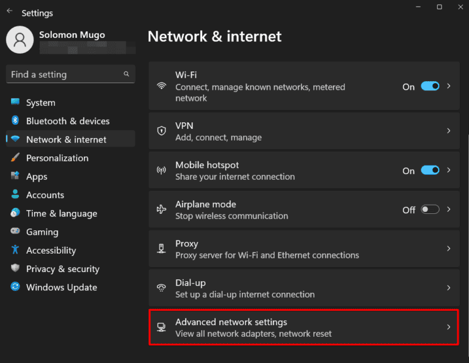Open the Accounts settings section
The height and width of the screenshot is (363, 469).
click(45, 195)
